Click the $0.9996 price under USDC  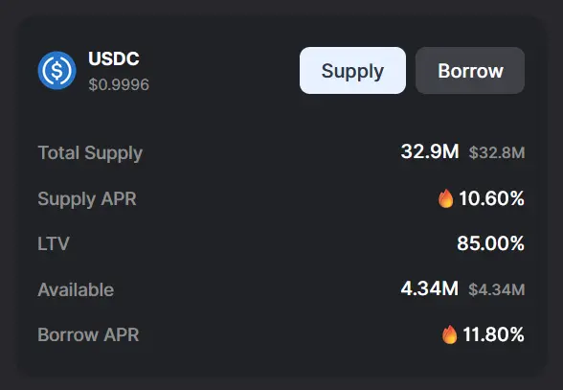(119, 85)
